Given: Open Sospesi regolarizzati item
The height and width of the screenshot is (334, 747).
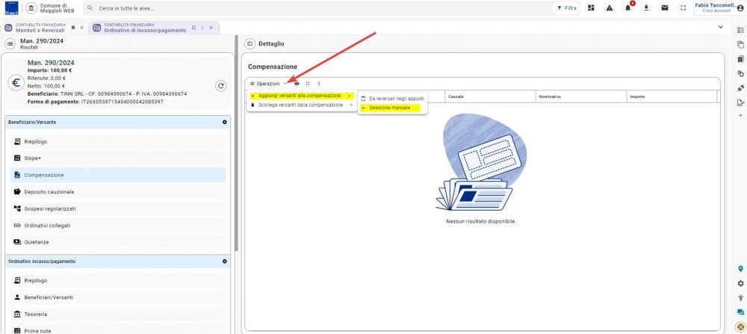Looking at the screenshot, I should pos(118,208).
